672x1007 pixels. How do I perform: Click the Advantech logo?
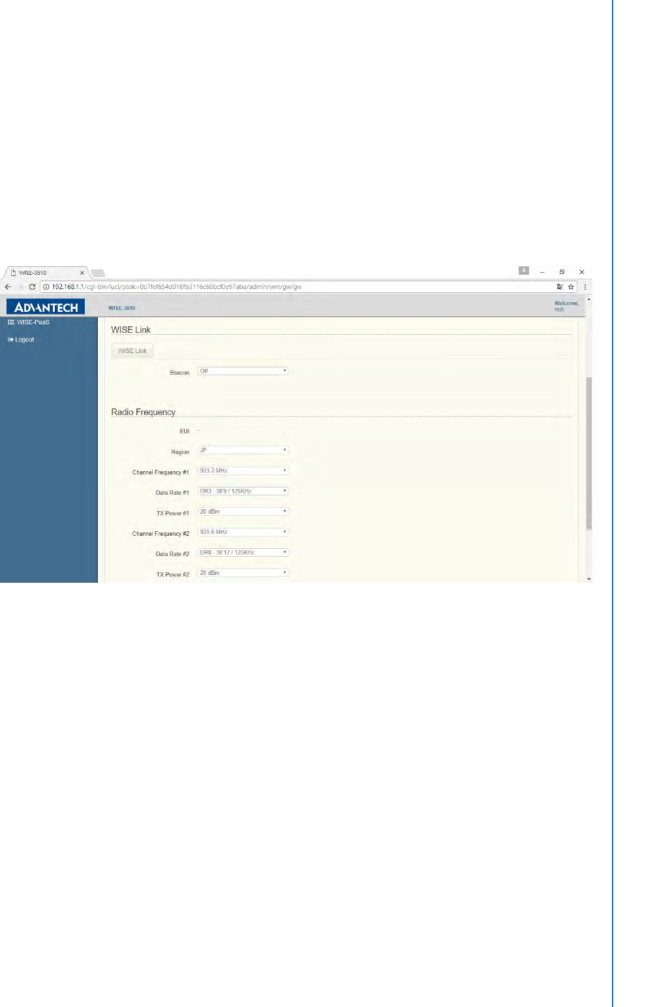point(46,307)
